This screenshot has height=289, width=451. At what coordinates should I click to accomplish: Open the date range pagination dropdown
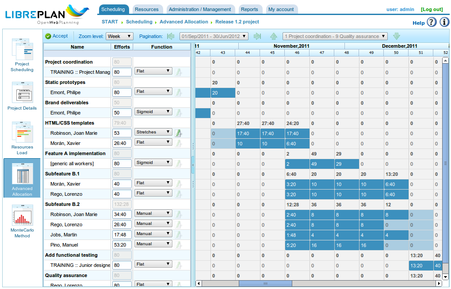[214, 36]
